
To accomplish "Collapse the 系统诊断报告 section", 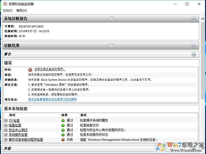I will pyautogui.click(x=194, y=19).
